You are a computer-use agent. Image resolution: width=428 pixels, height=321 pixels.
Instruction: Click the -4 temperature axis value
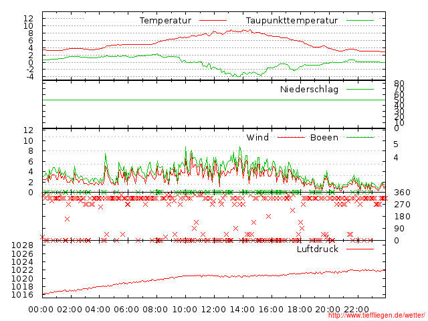(29, 77)
